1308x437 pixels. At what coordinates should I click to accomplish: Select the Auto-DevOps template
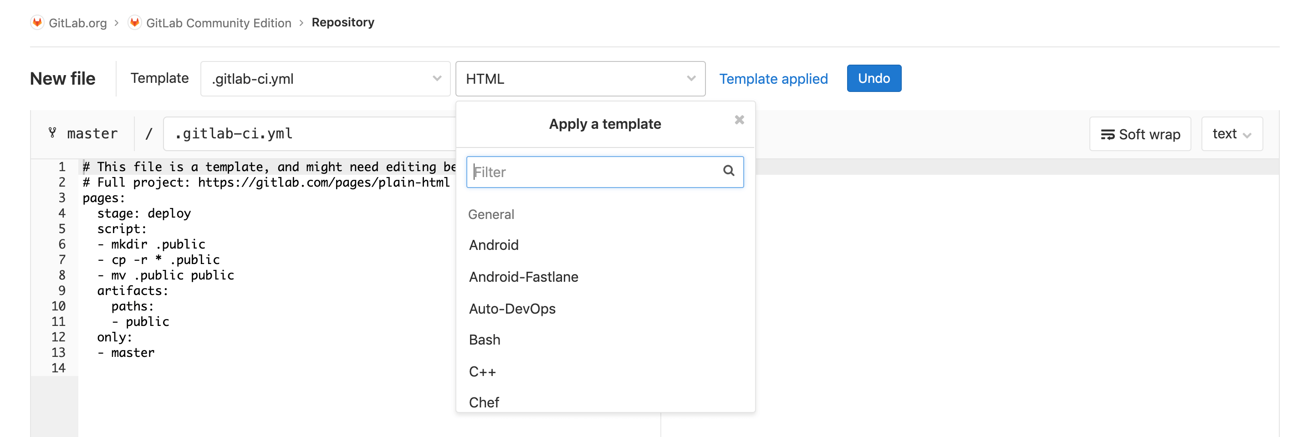click(x=512, y=309)
